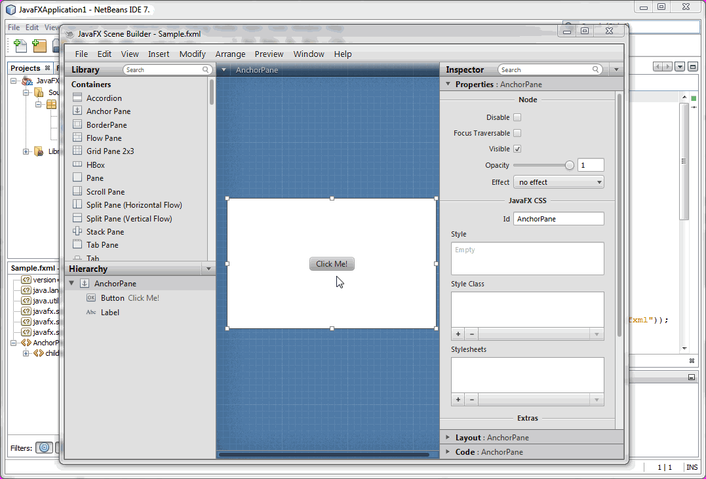This screenshot has width=706, height=479.
Task: Click the Click Me! button on the canvas
Action: [x=332, y=263]
